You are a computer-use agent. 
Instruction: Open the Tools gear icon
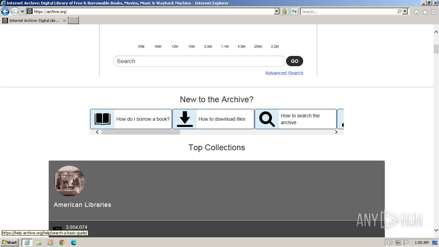434,12
